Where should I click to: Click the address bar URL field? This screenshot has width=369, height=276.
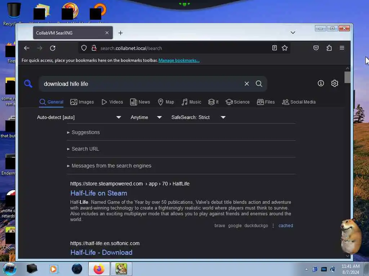[183, 48]
